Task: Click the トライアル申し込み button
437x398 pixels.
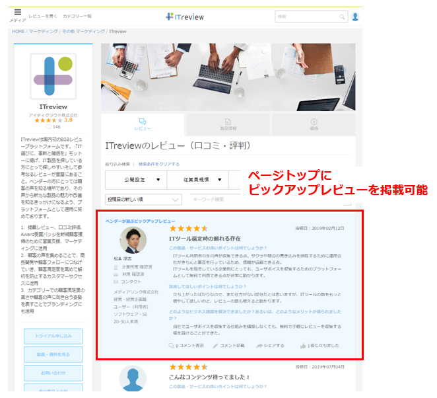Action: pyautogui.click(x=53, y=337)
